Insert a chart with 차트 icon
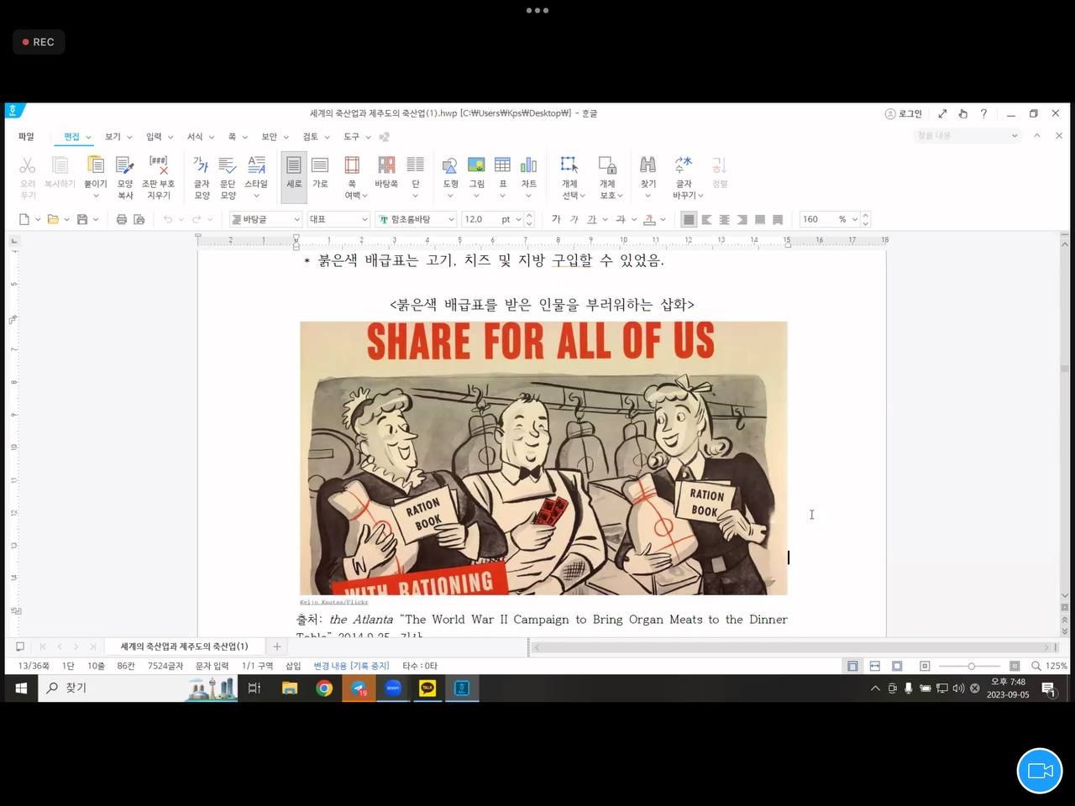Image resolution: width=1075 pixels, height=806 pixels. [528, 165]
